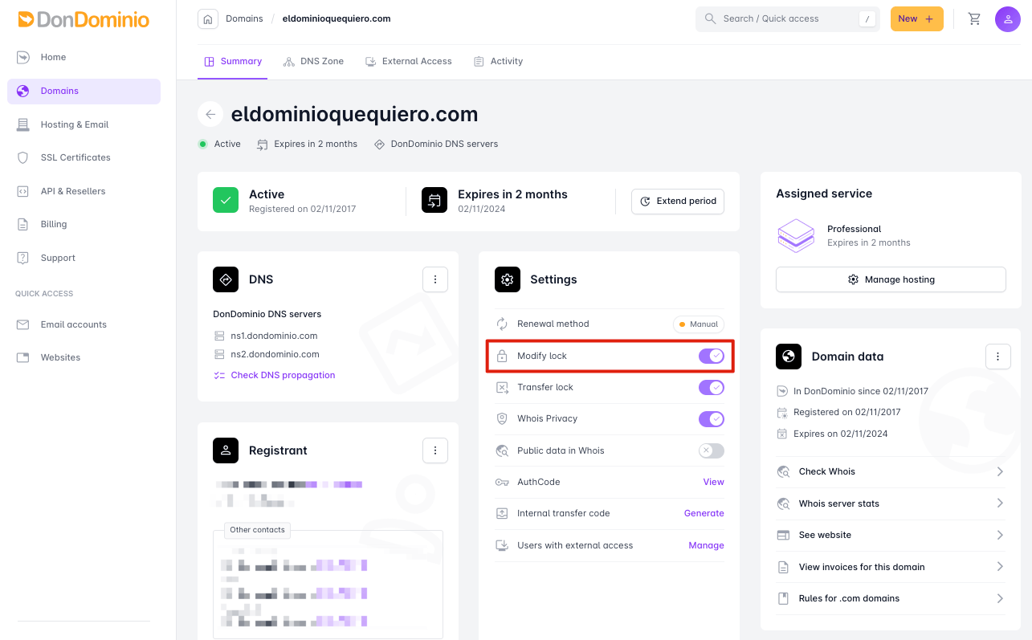
Task: Click Generate for internal transfer code
Action: click(704, 513)
